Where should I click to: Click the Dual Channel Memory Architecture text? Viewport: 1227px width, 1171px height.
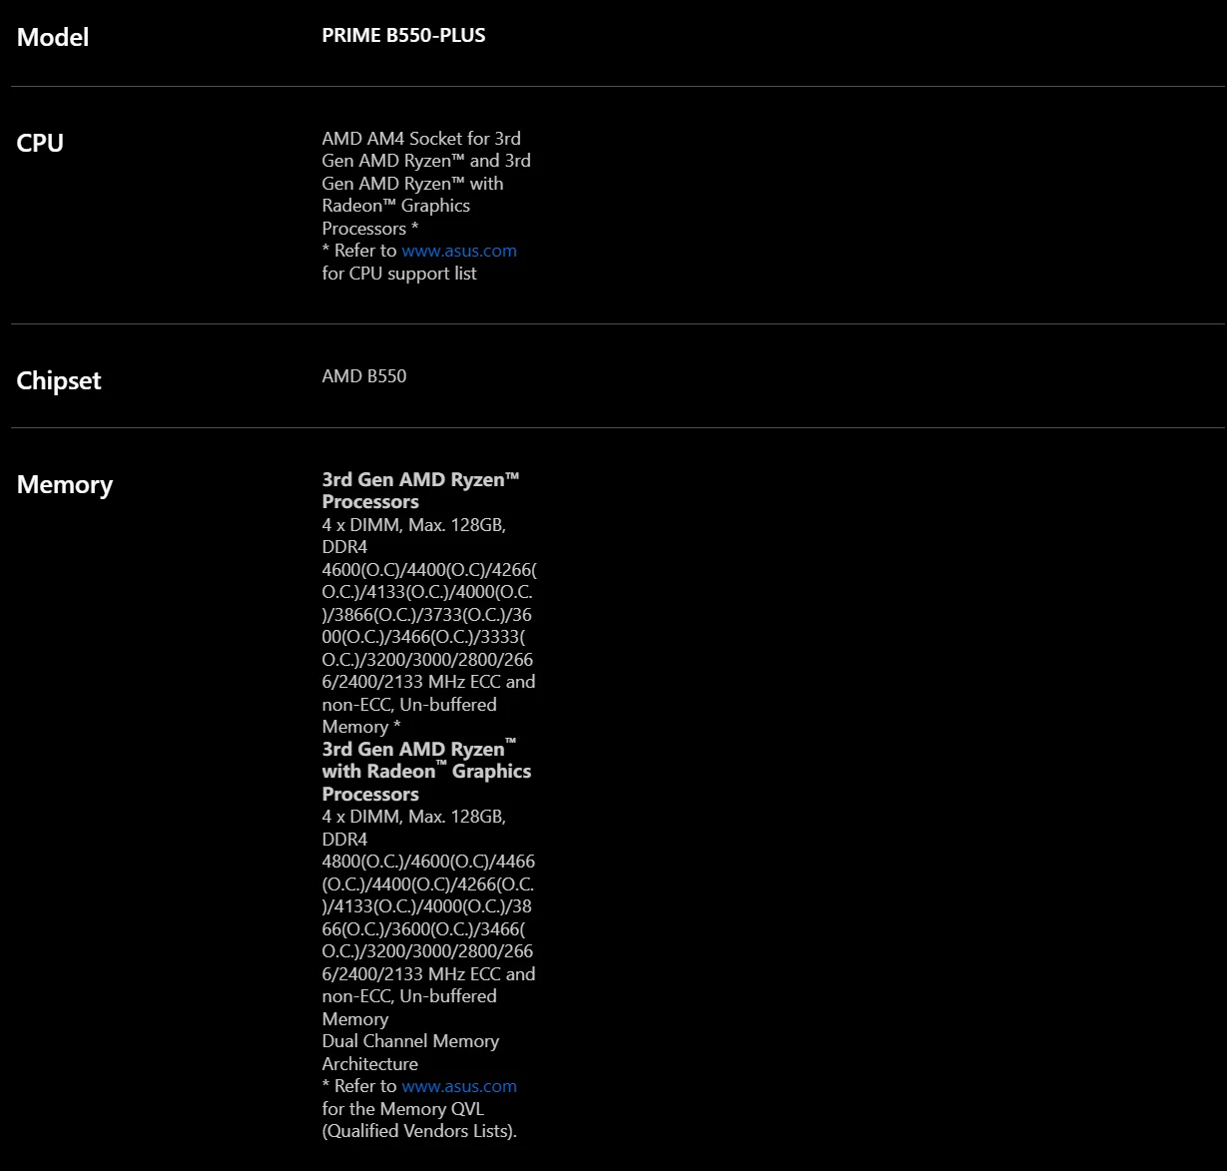(410, 1041)
